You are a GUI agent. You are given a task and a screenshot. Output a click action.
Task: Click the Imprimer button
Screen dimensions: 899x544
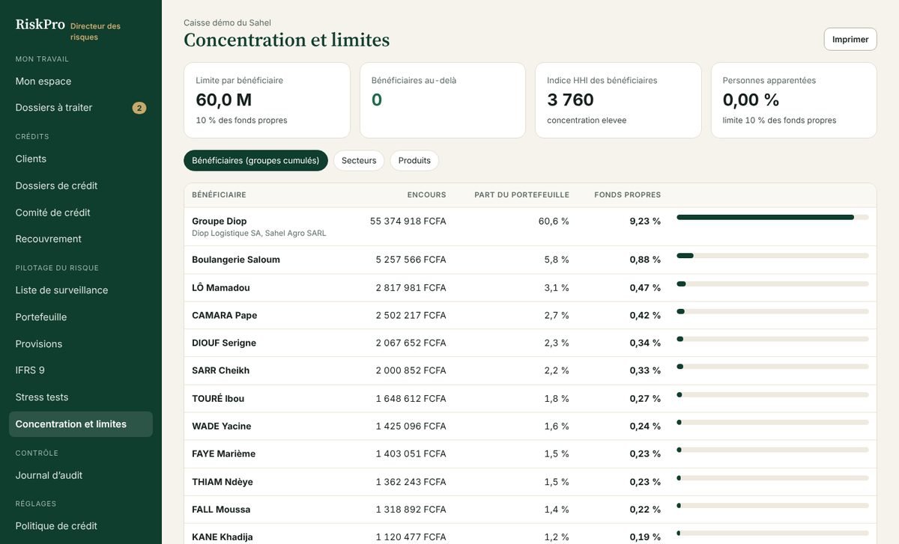(x=850, y=39)
